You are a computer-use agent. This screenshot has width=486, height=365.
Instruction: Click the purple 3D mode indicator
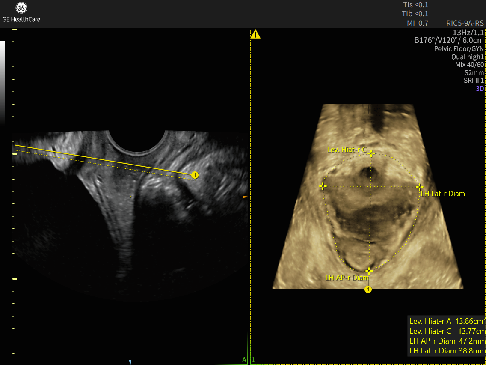tap(480, 89)
